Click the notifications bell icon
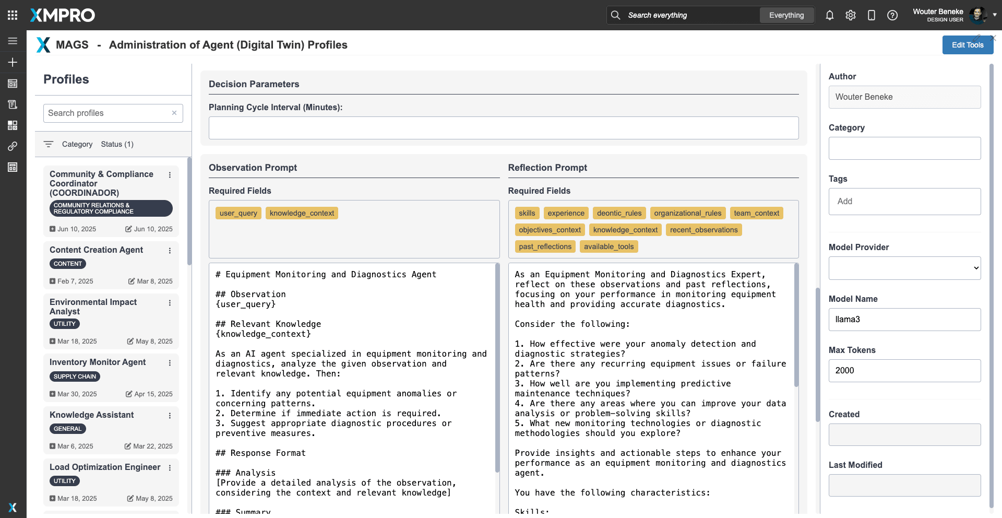This screenshot has width=1002, height=518. click(829, 15)
